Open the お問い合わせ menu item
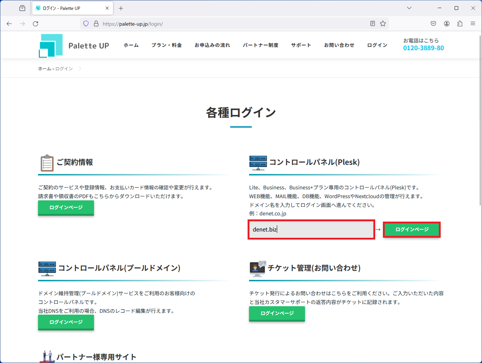 click(x=339, y=45)
